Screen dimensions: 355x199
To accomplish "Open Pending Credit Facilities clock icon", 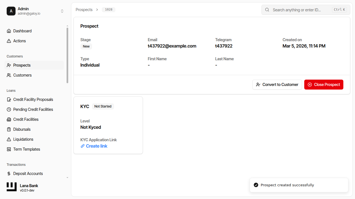I will tap(9, 109).
